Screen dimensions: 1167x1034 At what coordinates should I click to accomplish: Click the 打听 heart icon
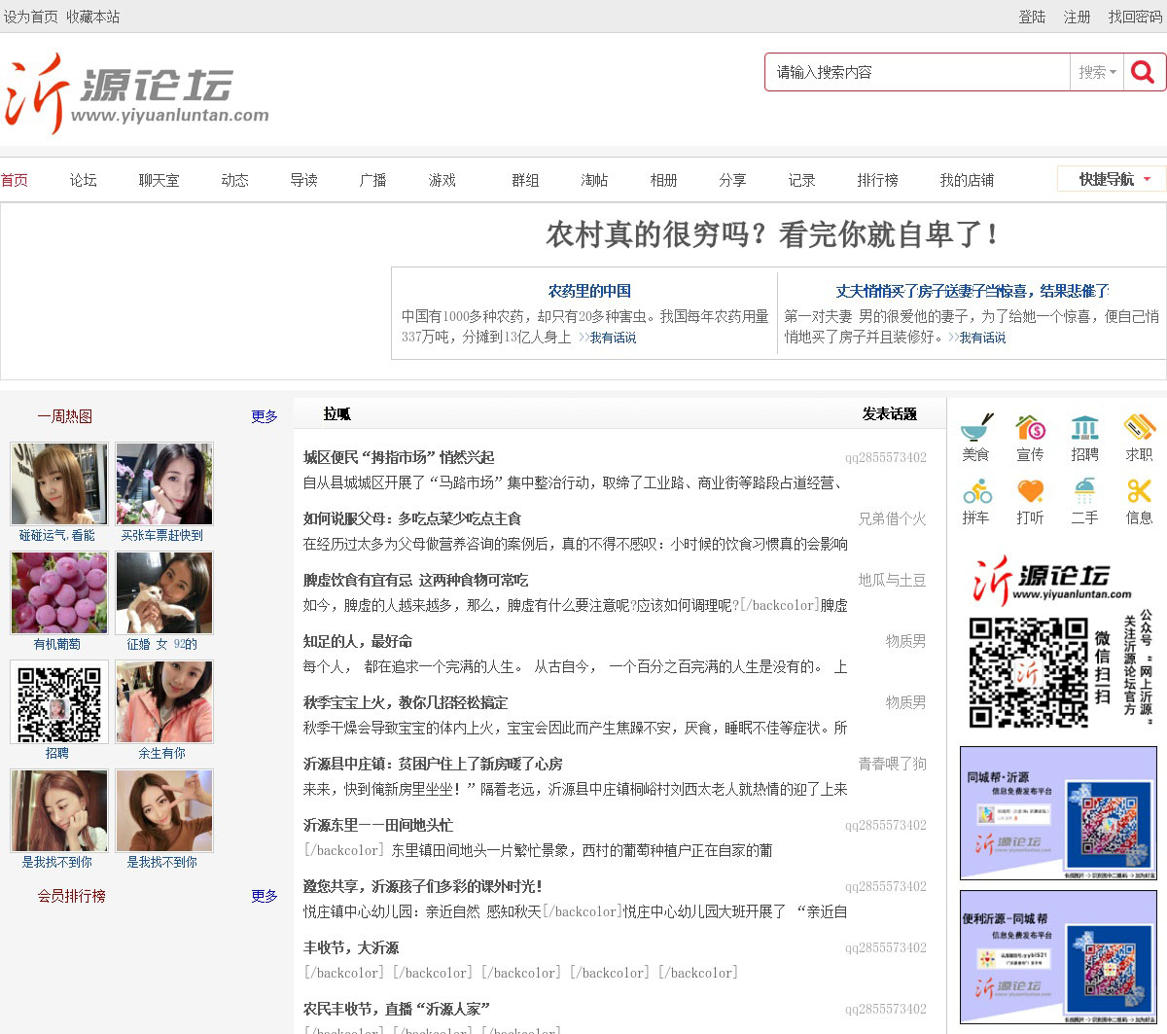coord(1030,492)
